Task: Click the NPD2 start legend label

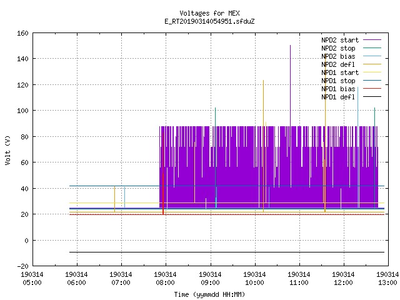Action: click(340, 40)
